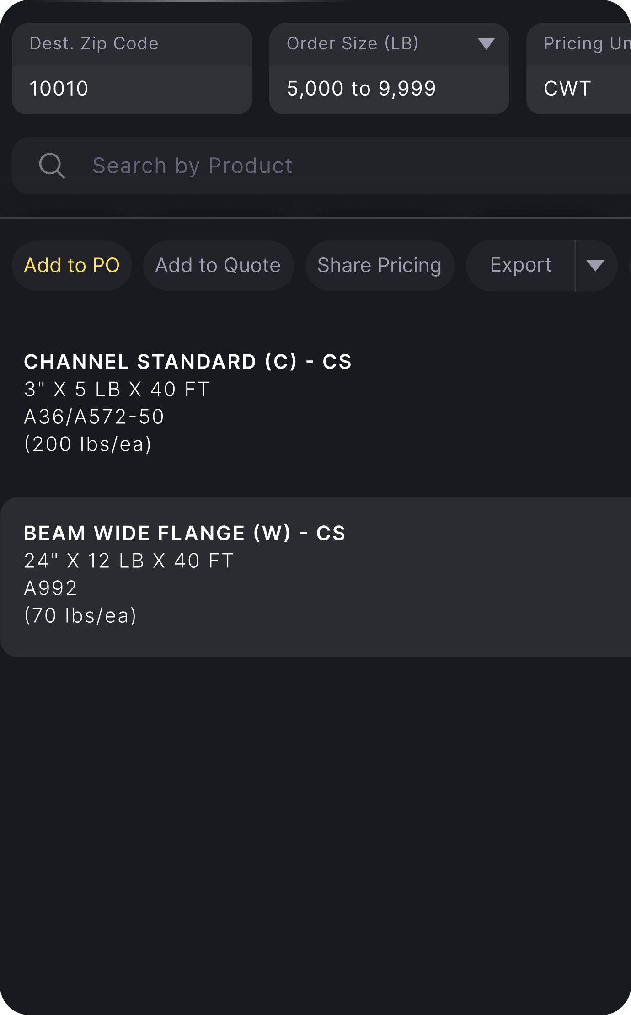Click the Export button label
This screenshot has height=1015, width=631.
[520, 266]
